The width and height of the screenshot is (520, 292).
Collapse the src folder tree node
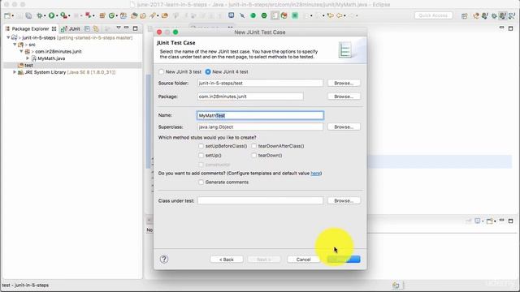pos(15,45)
